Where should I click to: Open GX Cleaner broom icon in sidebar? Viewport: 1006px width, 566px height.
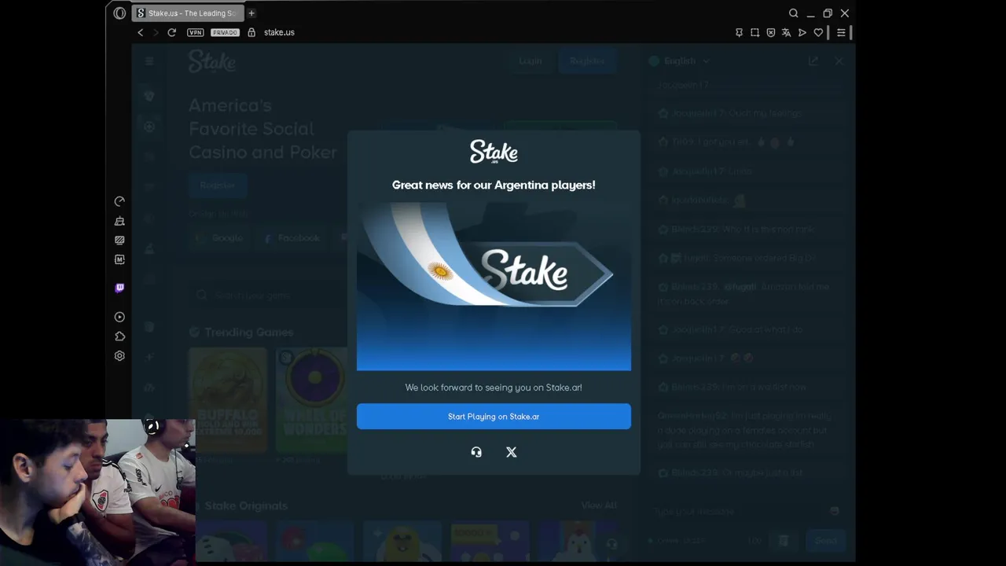[x=119, y=221]
